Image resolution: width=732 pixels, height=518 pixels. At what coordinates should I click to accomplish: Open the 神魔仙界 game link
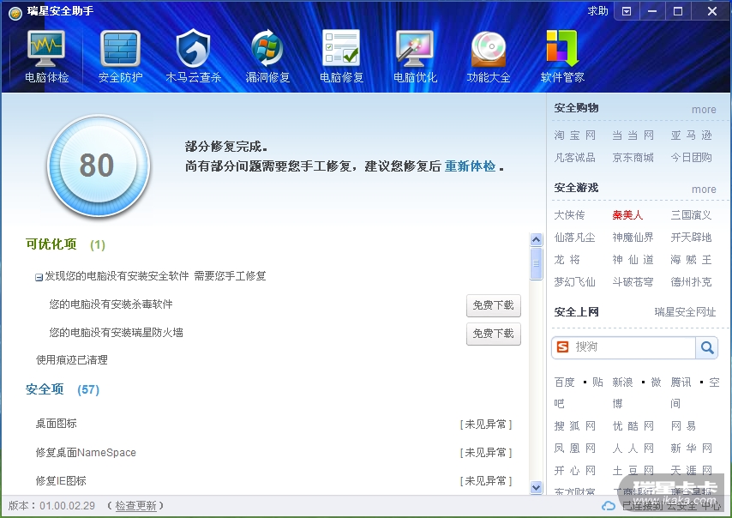[633, 238]
